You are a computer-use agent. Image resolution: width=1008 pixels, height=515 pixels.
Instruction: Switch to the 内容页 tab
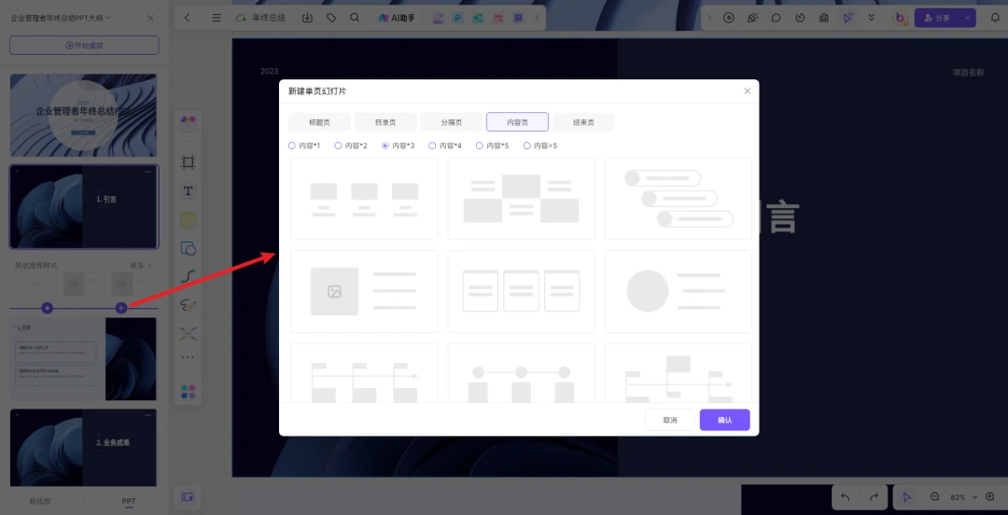pos(517,122)
